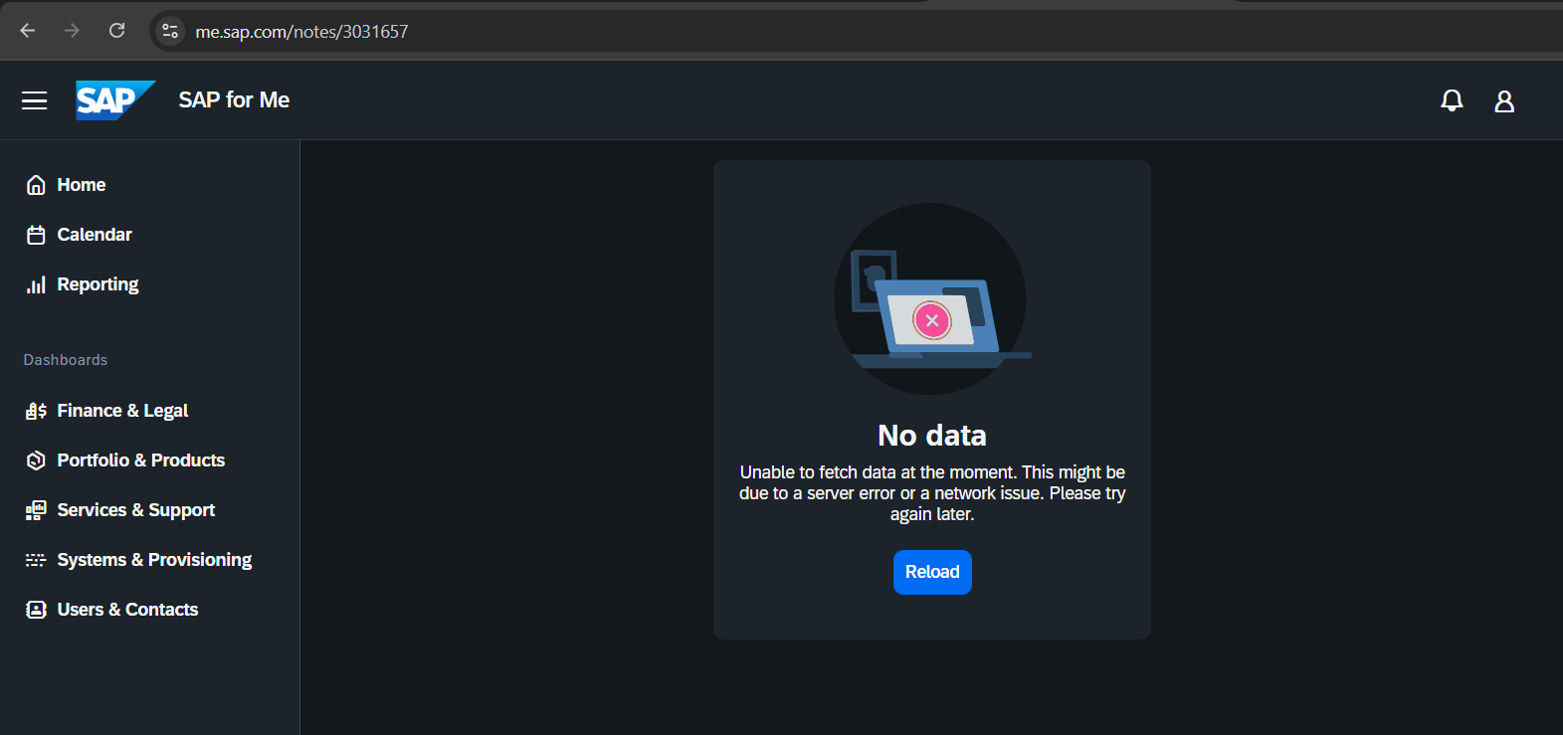Click the blue Reload button
Screen dimensions: 1563x735
tap(932, 572)
